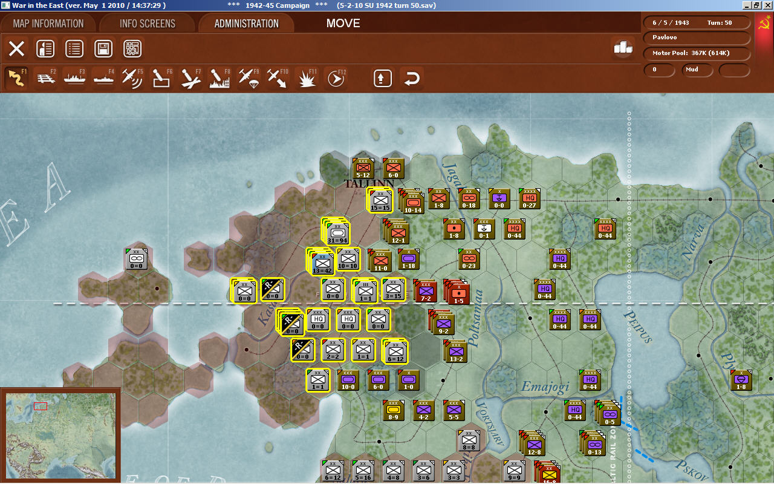Click the Pavlovo location field
Screen dimensions: 774x484
[x=697, y=38]
